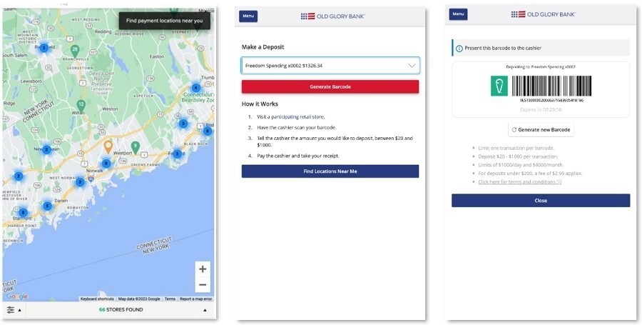Expand the stores found list arrow

[205, 310]
